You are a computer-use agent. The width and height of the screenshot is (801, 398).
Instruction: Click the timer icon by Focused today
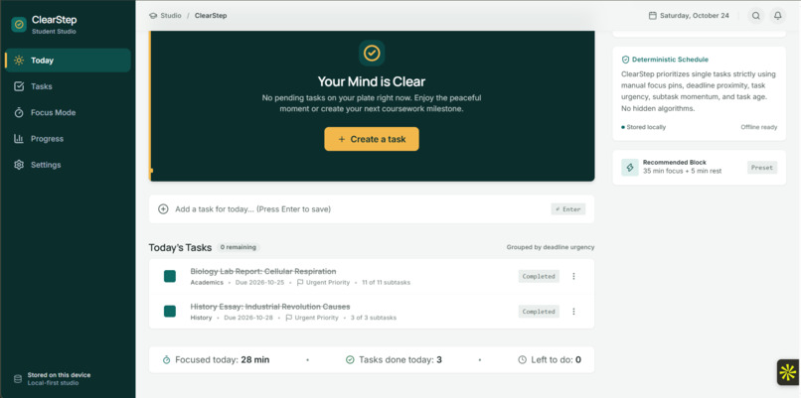(167, 359)
